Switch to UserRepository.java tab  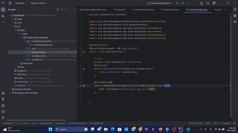(143, 10)
